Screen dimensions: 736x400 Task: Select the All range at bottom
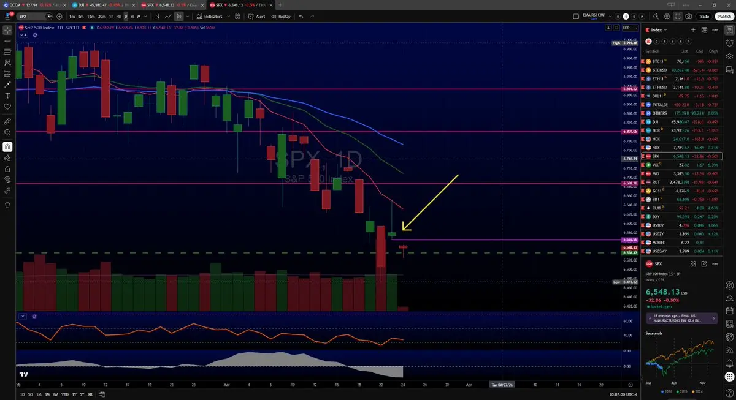(90, 394)
